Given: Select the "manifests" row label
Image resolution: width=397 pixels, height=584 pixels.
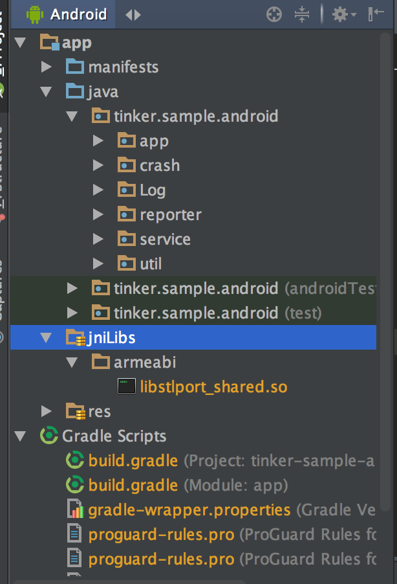Looking at the screenshot, I should point(123,67).
